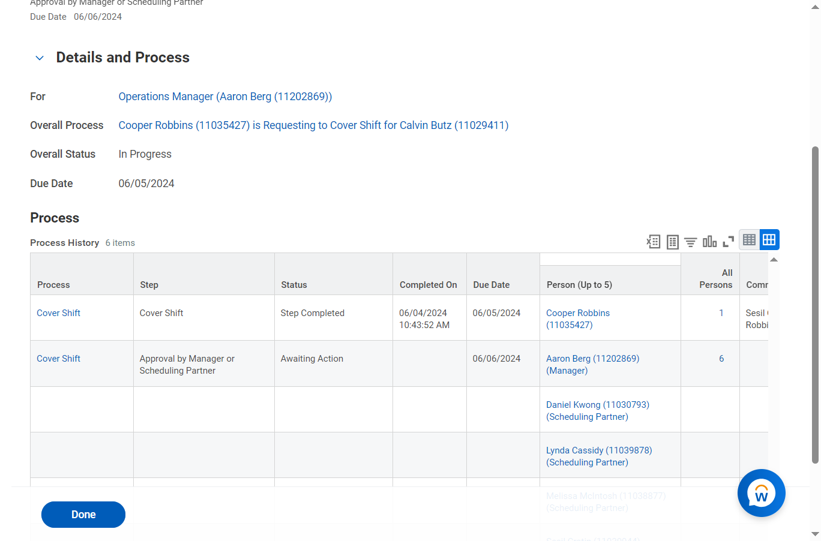Open the All Persons count 1 link
The image size is (821, 541).
pyautogui.click(x=721, y=313)
